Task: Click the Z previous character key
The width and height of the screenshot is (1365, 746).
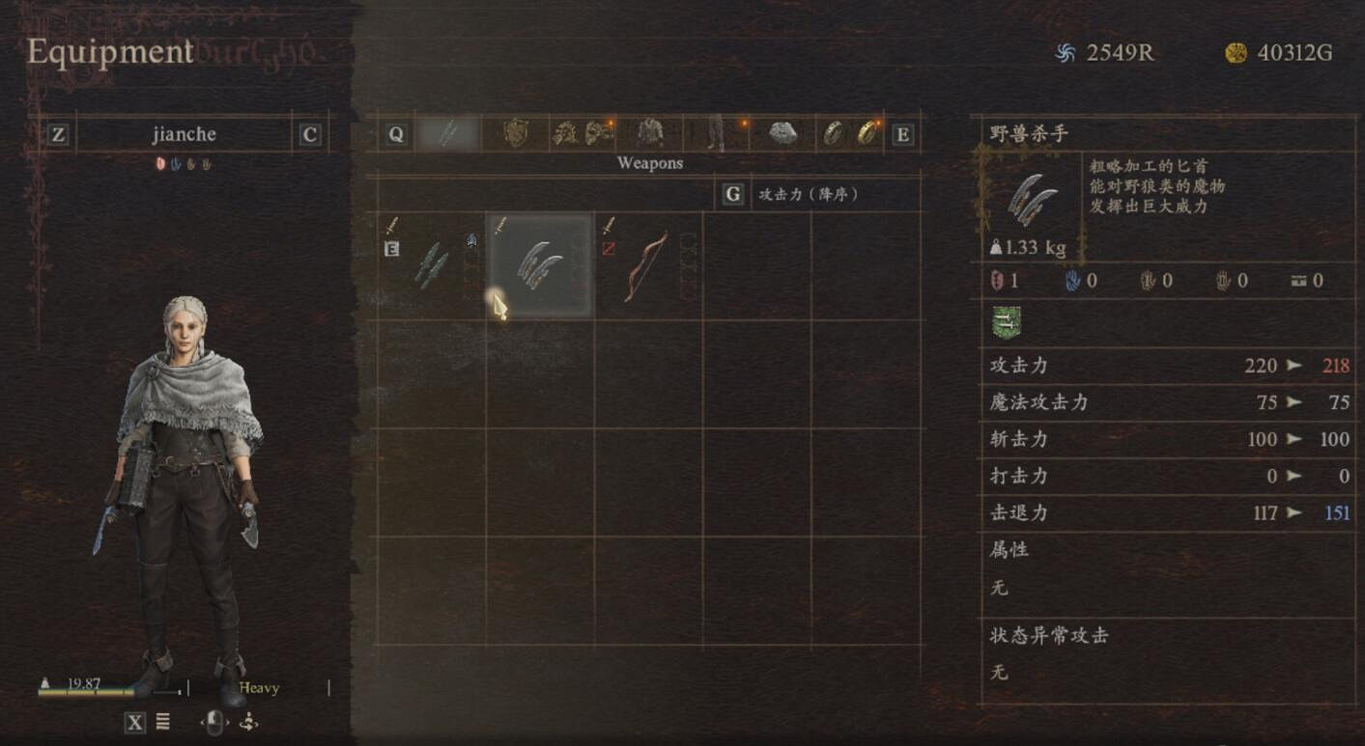Action: (x=58, y=134)
